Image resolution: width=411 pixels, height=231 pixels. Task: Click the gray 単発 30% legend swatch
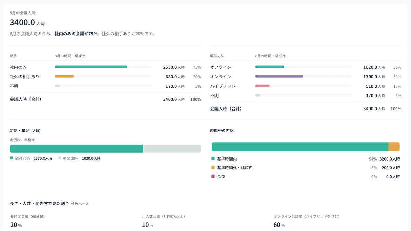click(60, 158)
